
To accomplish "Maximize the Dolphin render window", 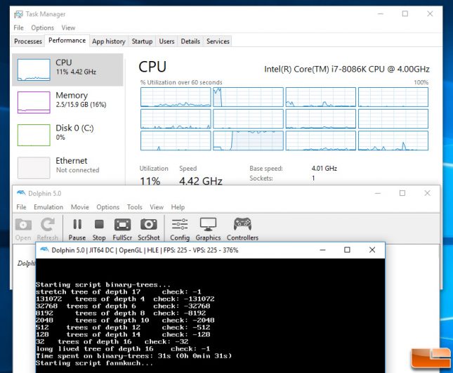I will (x=347, y=250).
